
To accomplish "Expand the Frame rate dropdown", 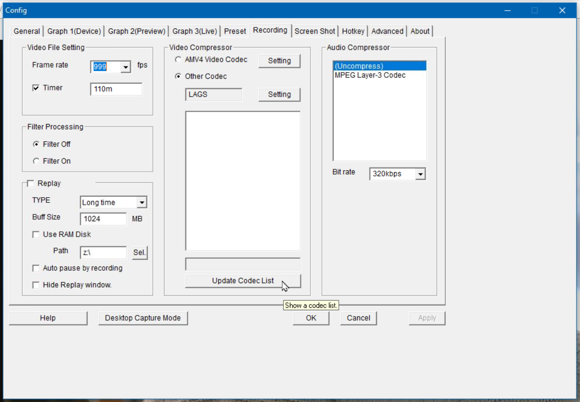I will coord(126,67).
